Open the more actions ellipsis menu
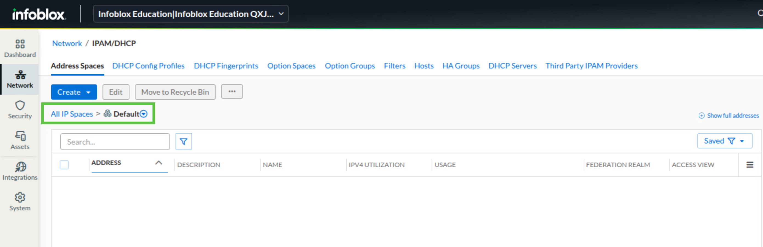This screenshot has width=763, height=247. [232, 92]
